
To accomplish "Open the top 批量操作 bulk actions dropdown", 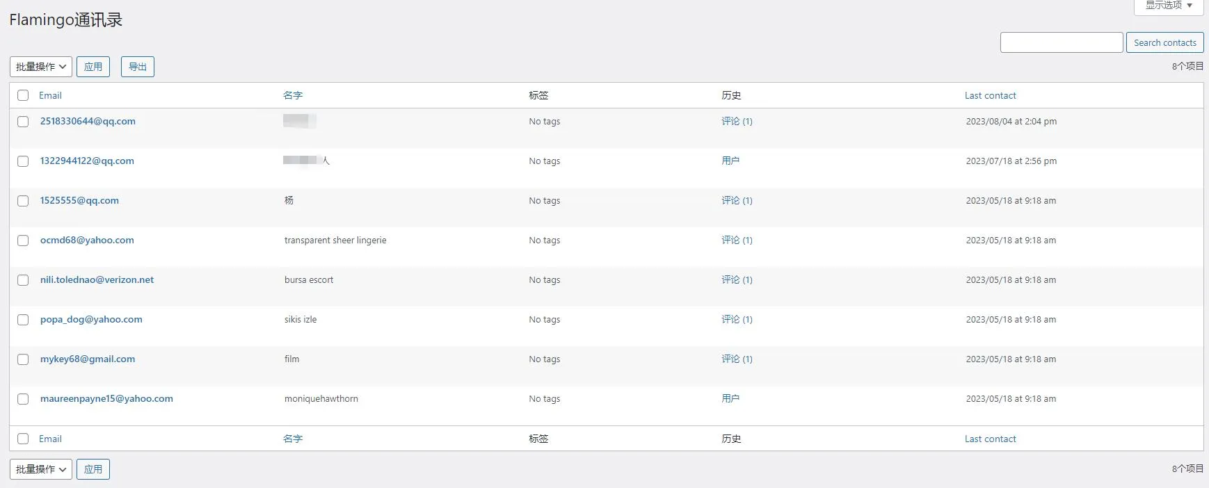I will 40,67.
